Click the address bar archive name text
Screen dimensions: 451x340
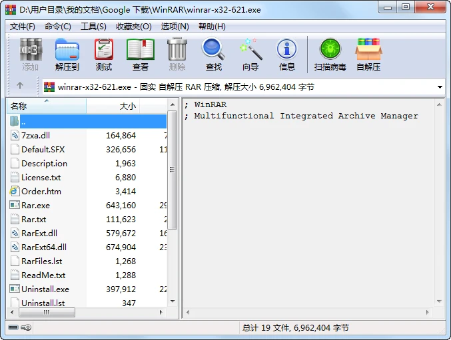click(186, 86)
